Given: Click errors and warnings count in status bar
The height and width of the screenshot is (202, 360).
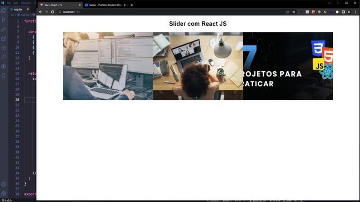Looking at the screenshot, I should pyautogui.click(x=7, y=200).
